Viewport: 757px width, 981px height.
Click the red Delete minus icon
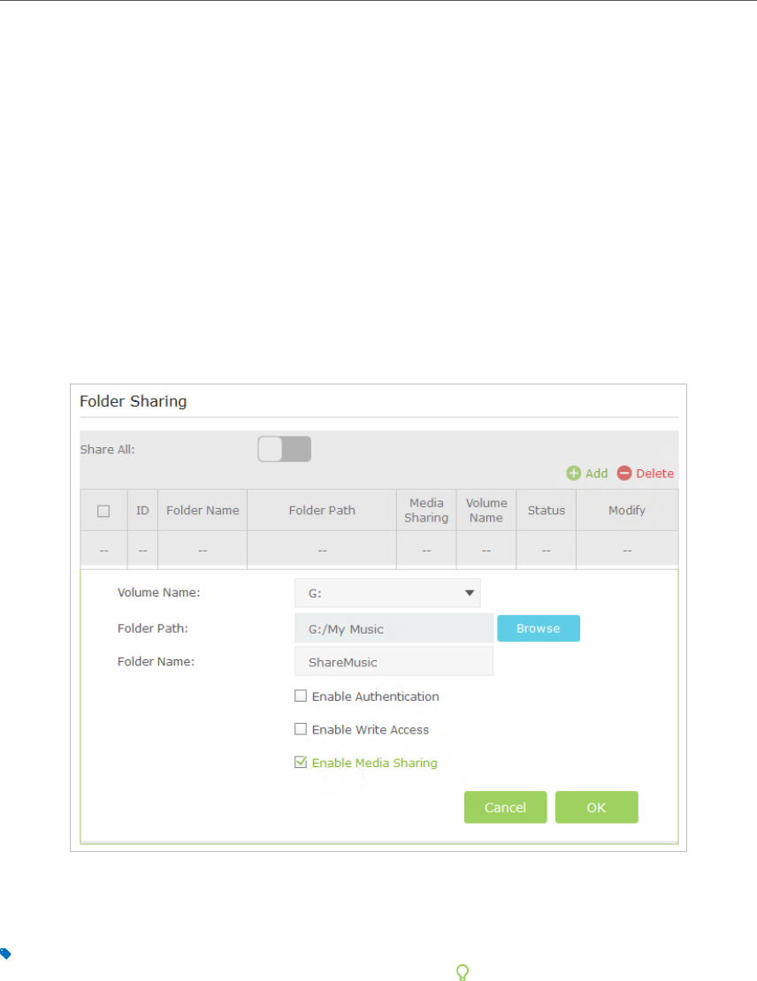click(x=624, y=474)
